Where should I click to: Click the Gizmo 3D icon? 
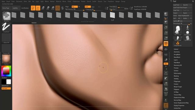tap(58, 8)
